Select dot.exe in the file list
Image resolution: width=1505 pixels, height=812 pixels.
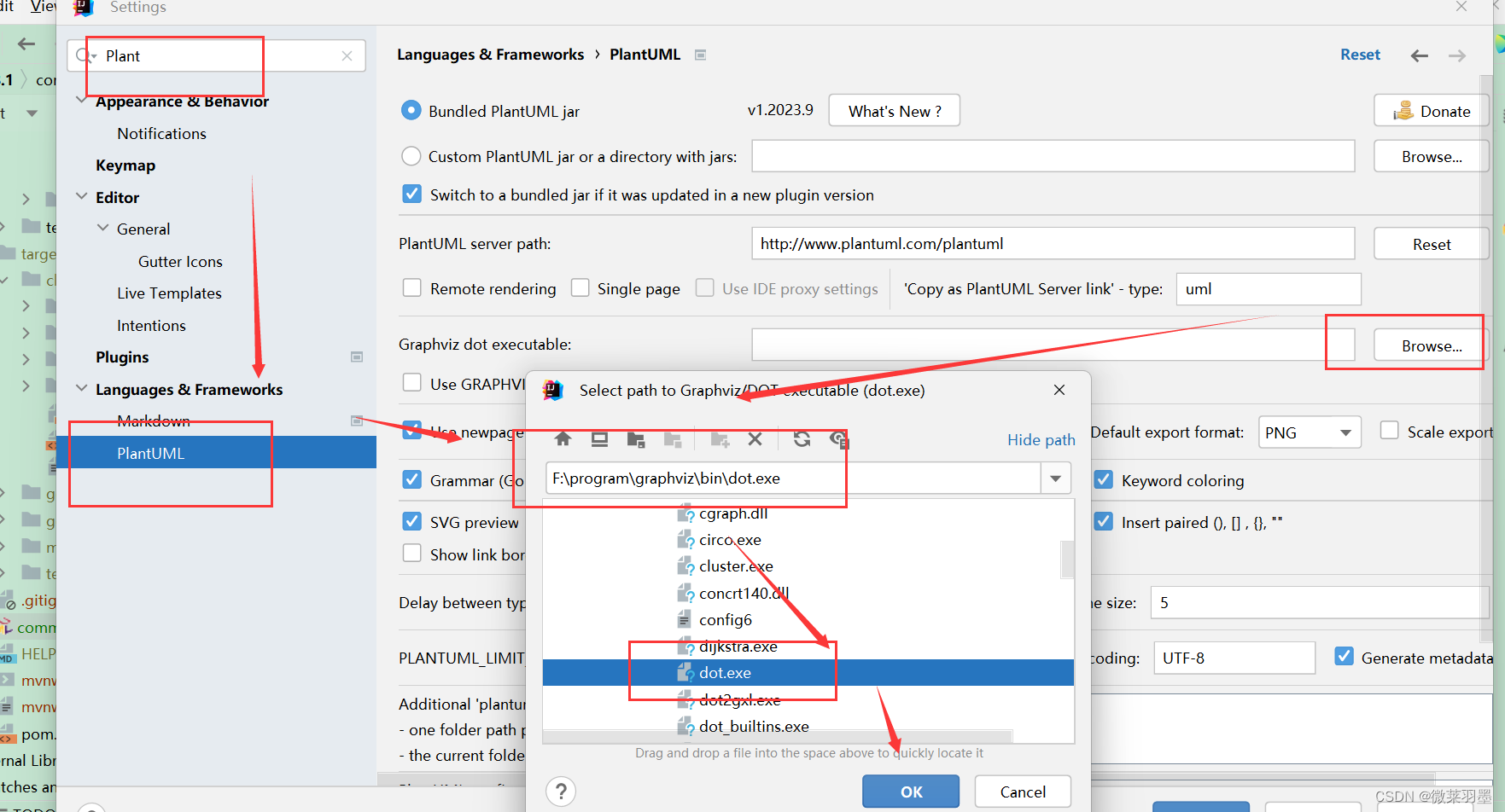808,673
